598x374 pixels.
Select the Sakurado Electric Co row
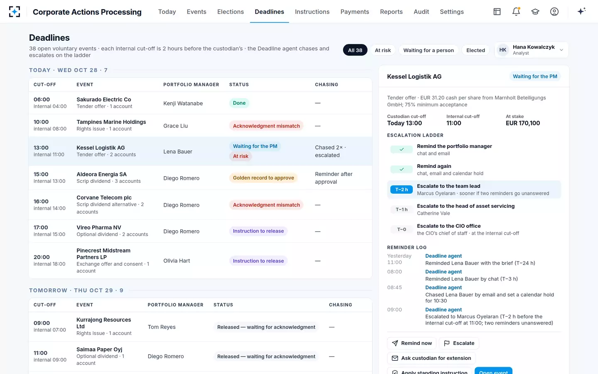(x=200, y=103)
